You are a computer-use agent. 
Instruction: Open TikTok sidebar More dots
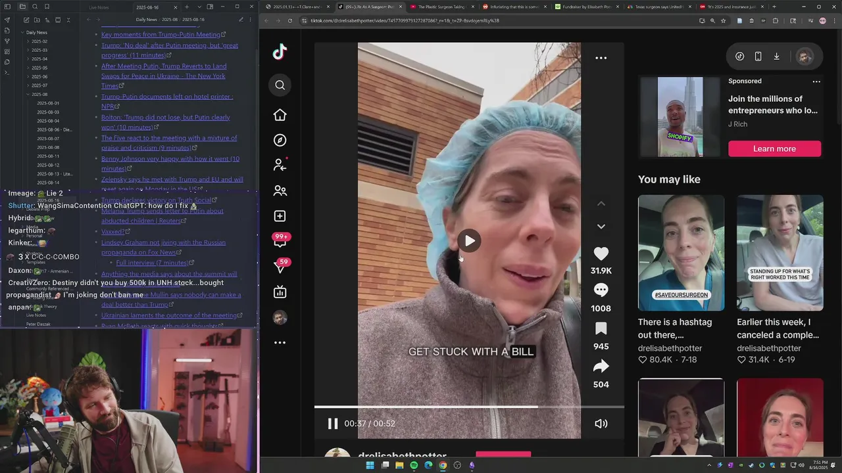(x=280, y=342)
